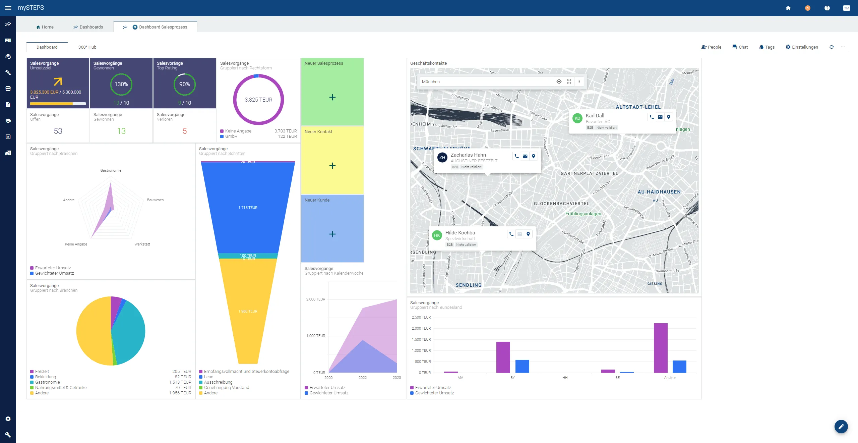The height and width of the screenshot is (443, 858).
Task: Show Zacharias Hahn's location pin
Action: [x=534, y=156]
